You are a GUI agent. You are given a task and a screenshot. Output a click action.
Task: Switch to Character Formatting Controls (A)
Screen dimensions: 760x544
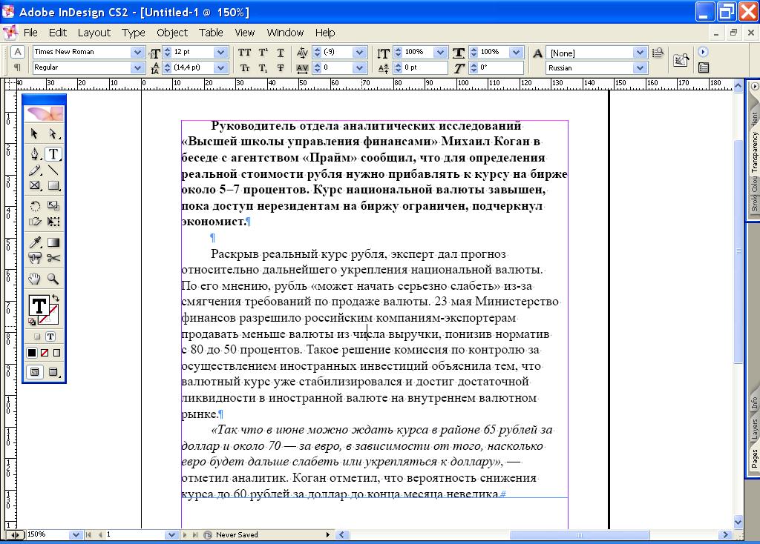[x=18, y=52]
